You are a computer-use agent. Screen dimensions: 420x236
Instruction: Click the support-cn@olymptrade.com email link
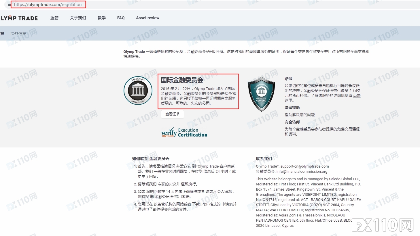(x=305, y=166)
